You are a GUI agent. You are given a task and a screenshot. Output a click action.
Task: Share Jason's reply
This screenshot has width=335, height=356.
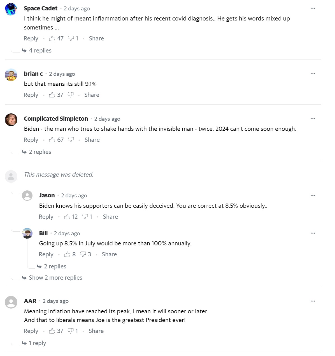(x=110, y=217)
